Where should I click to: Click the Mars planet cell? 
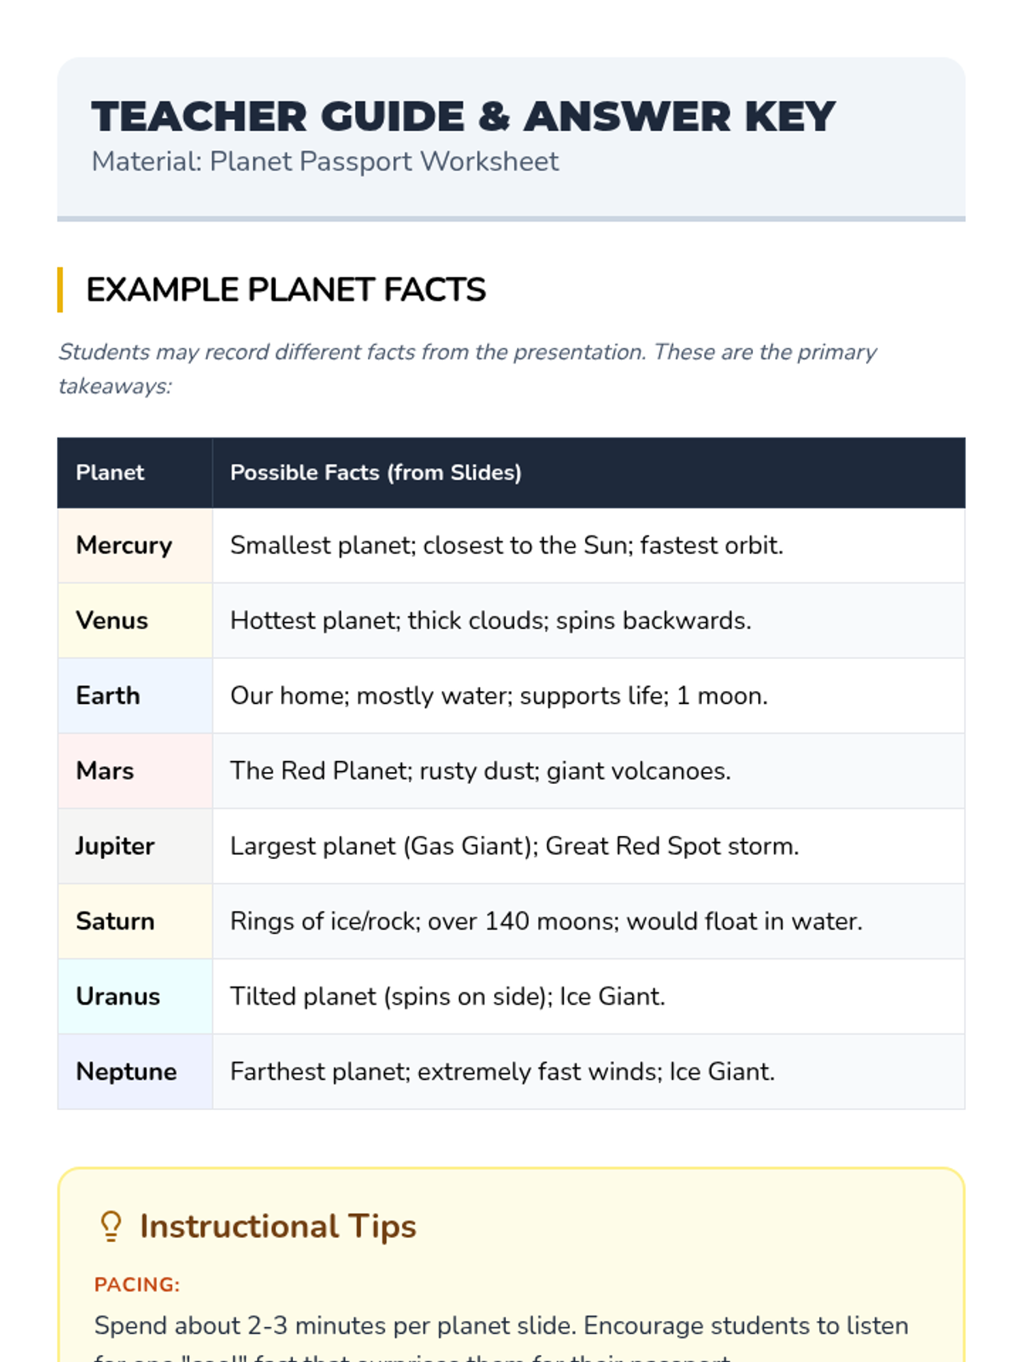click(x=105, y=770)
